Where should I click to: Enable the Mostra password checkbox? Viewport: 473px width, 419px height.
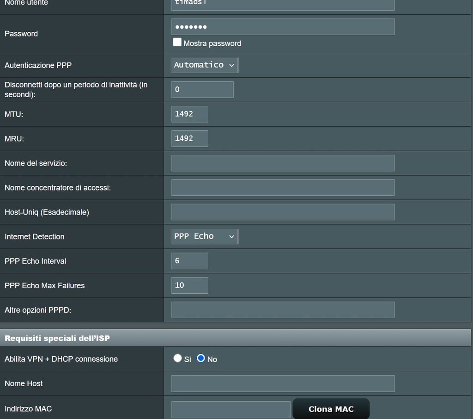tap(177, 43)
